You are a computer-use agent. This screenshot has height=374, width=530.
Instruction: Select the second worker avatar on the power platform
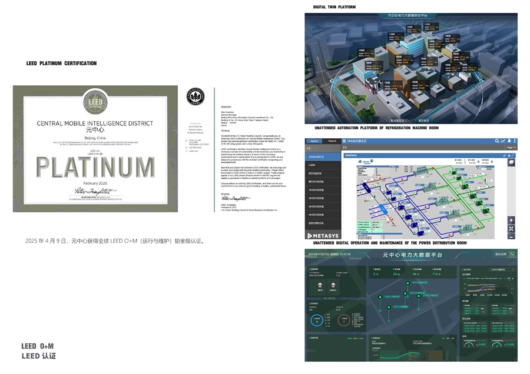pyautogui.click(x=333, y=286)
